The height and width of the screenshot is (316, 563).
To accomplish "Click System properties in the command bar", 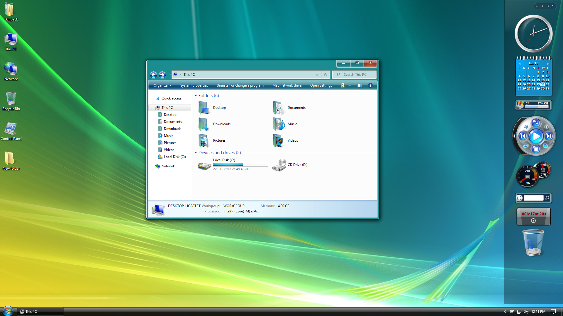I will point(194,85).
